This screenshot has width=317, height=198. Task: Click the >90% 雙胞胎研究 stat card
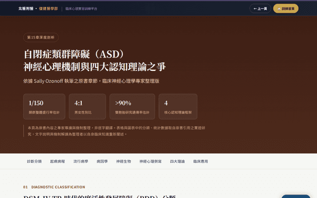(x=132, y=106)
